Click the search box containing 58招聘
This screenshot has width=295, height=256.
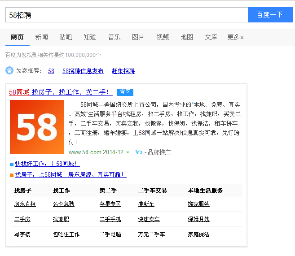tap(126, 15)
